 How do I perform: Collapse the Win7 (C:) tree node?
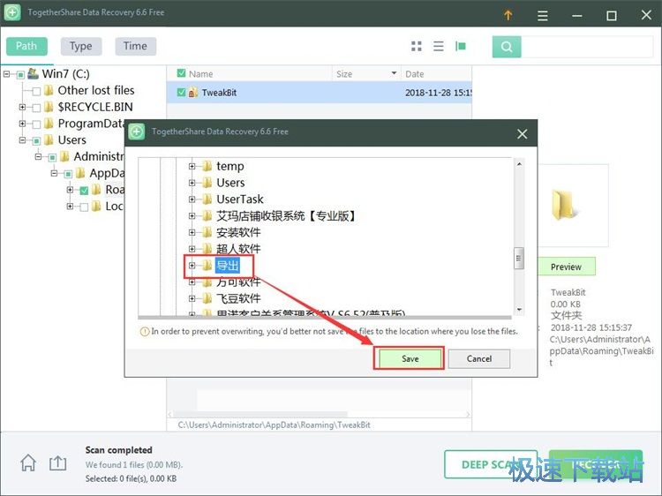click(6, 74)
